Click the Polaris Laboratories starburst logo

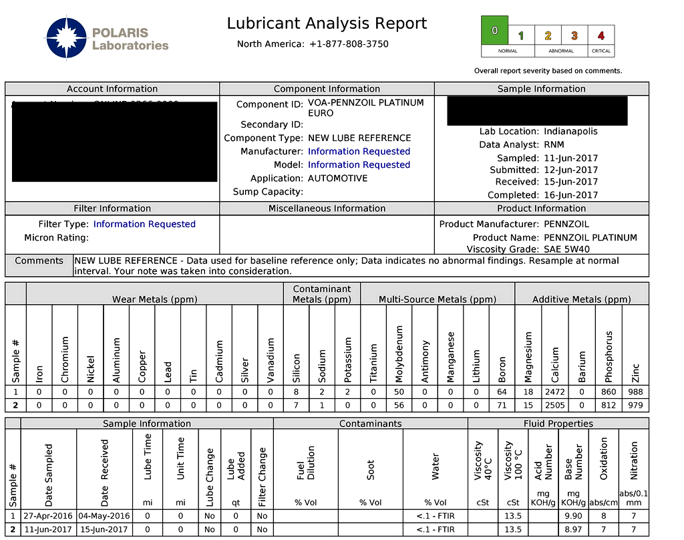click(66, 38)
